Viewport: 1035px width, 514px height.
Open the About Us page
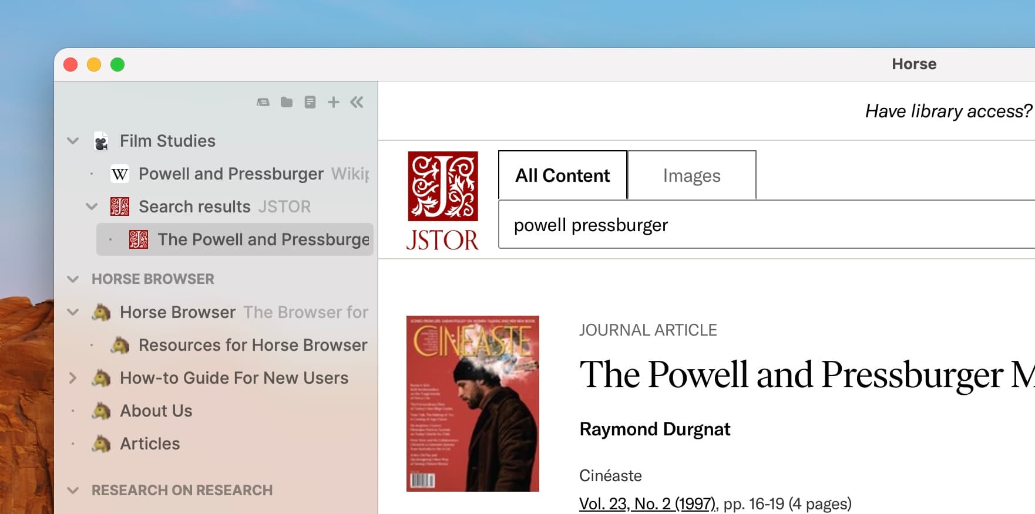[x=156, y=411]
